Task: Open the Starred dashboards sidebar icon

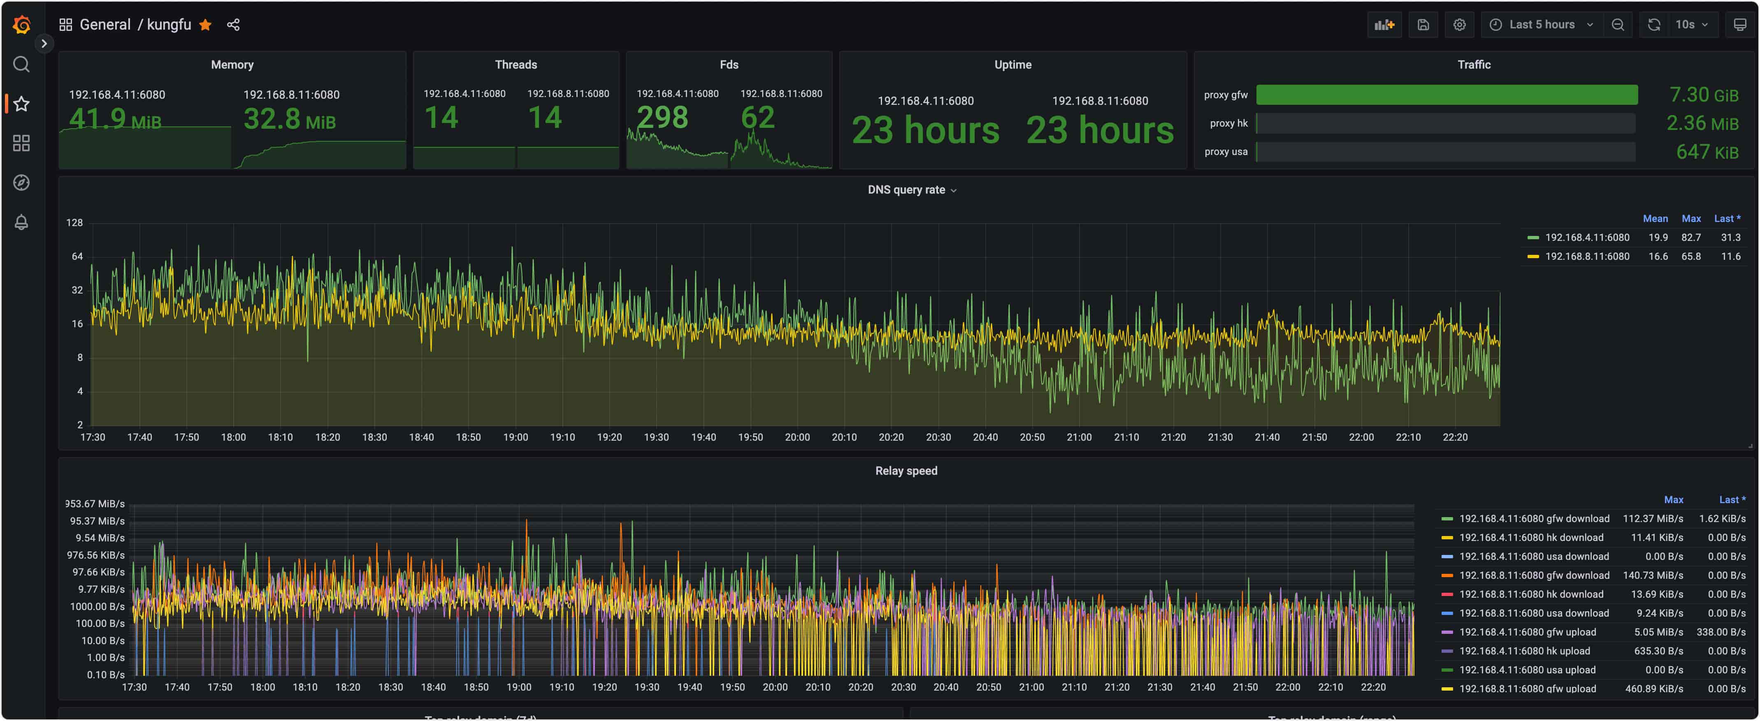Action: 21,104
